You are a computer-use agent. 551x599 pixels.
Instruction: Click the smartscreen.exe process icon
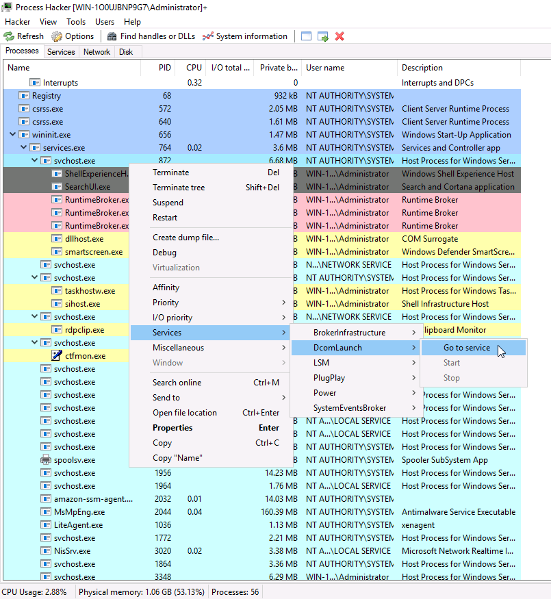(57, 252)
